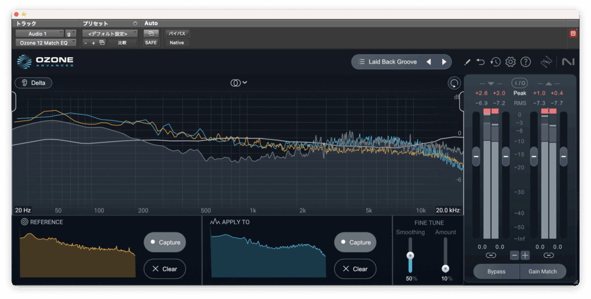The image size is (591, 299).
Task: Click the circular reset icon above the meters
Action: [454, 83]
